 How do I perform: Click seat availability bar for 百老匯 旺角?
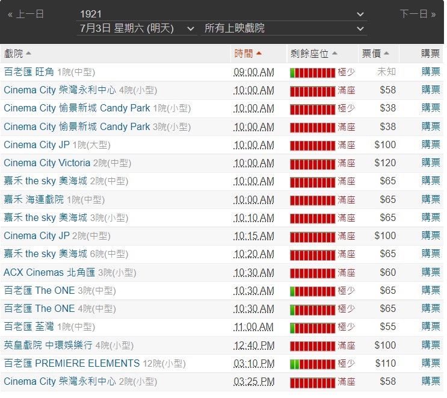312,72
